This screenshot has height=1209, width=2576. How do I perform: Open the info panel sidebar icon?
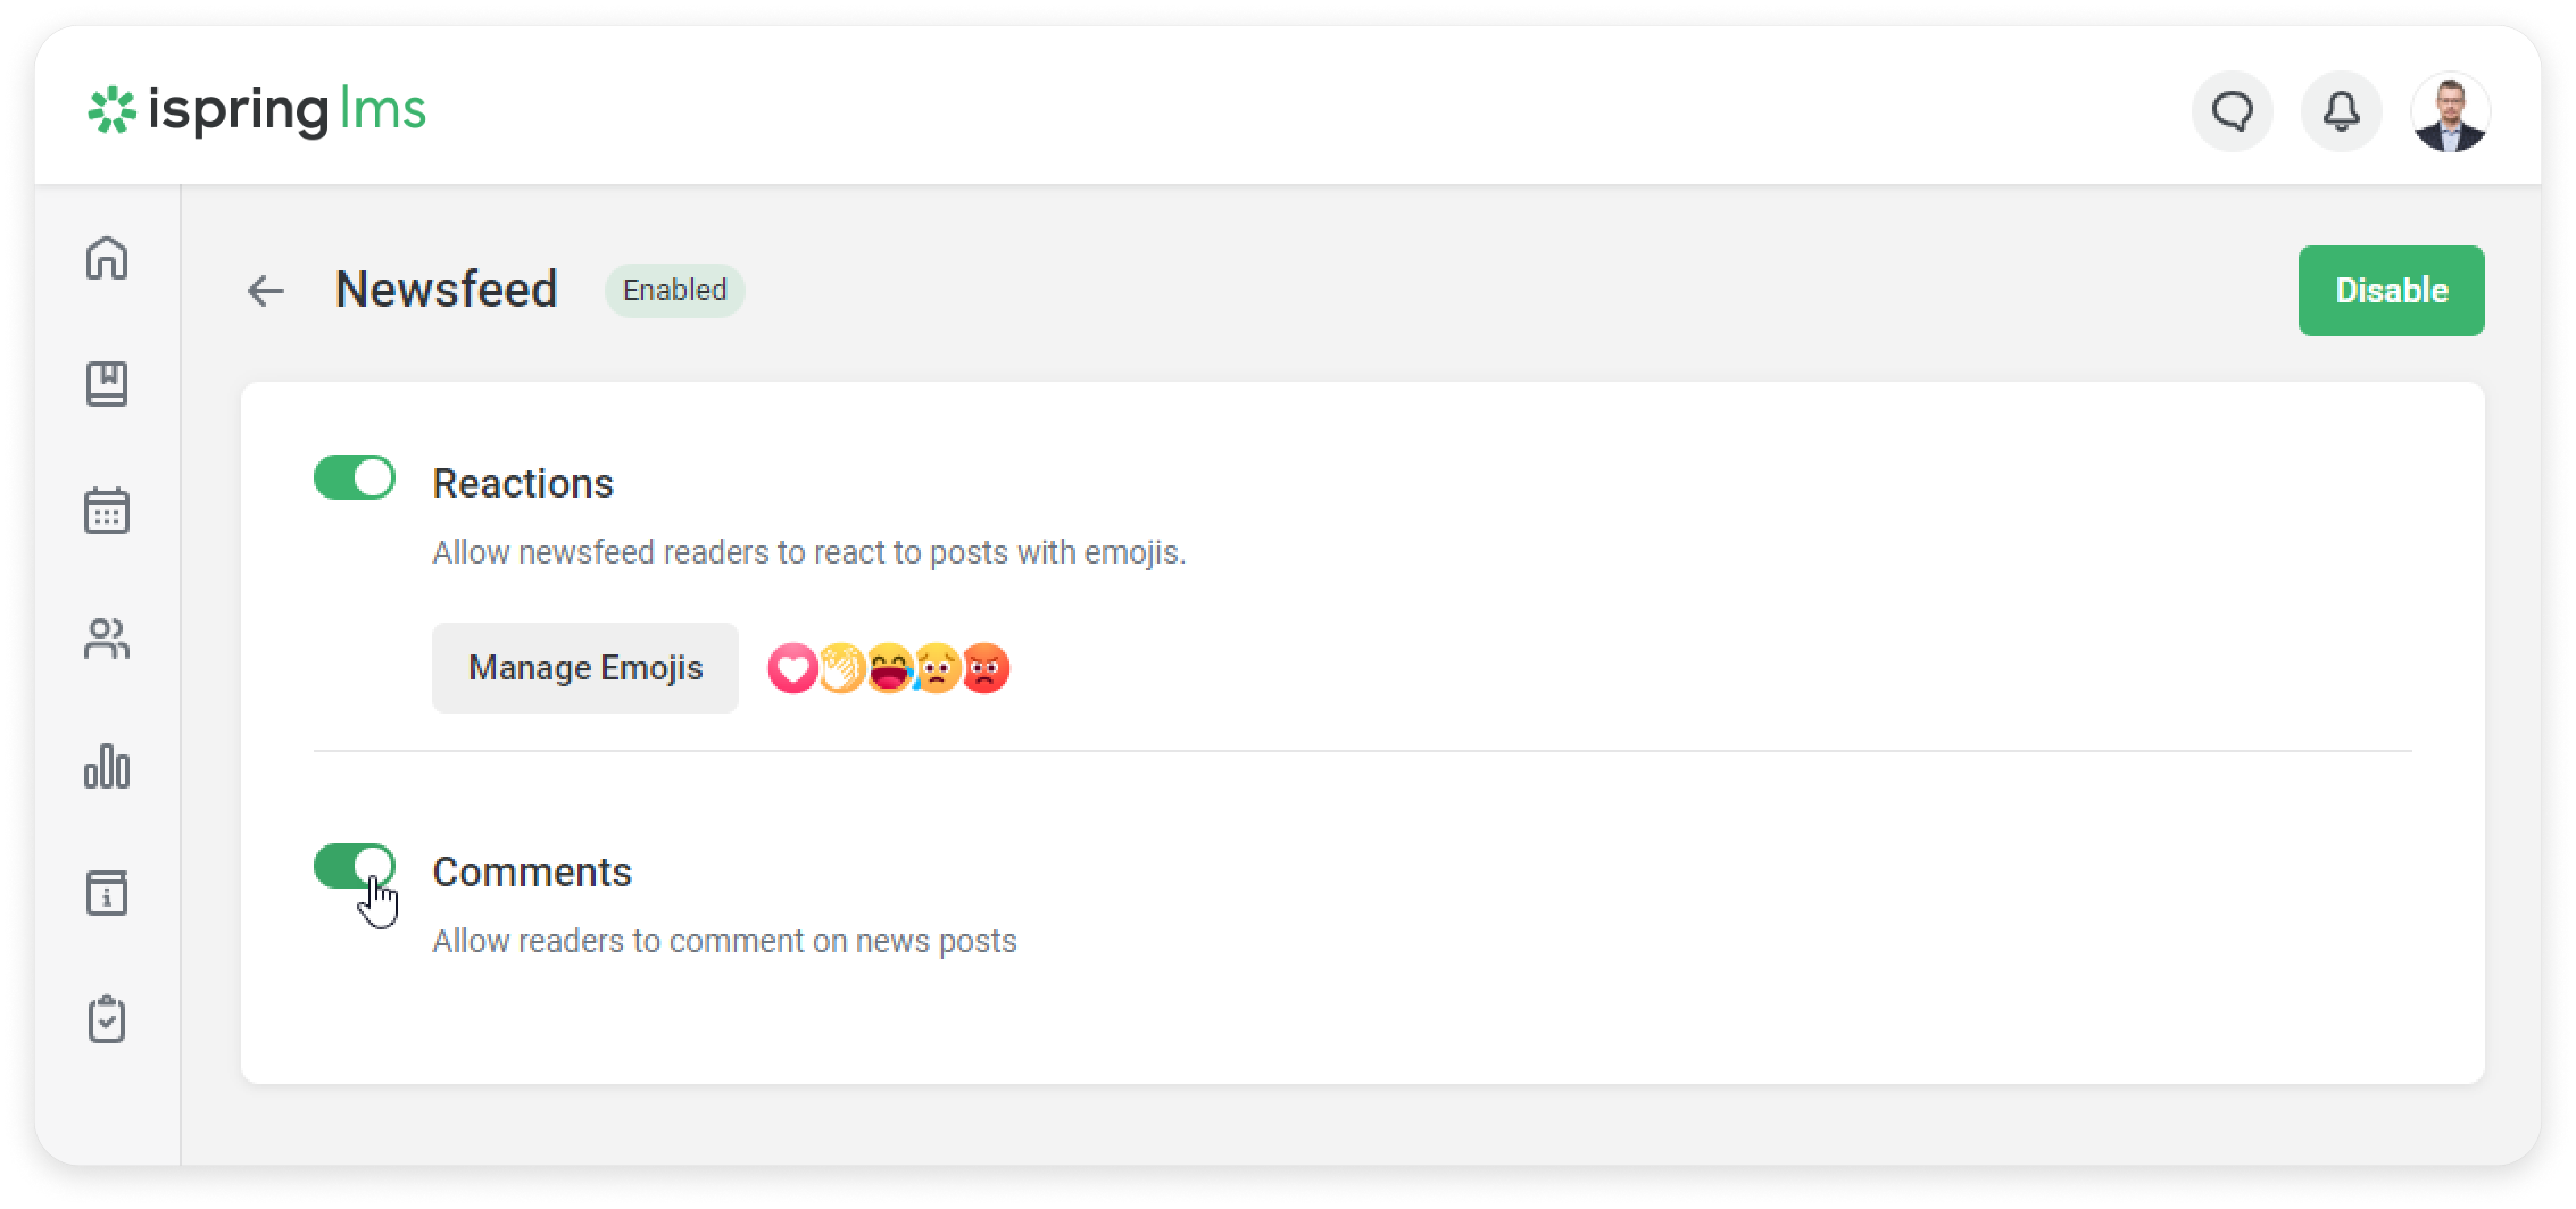[x=106, y=892]
